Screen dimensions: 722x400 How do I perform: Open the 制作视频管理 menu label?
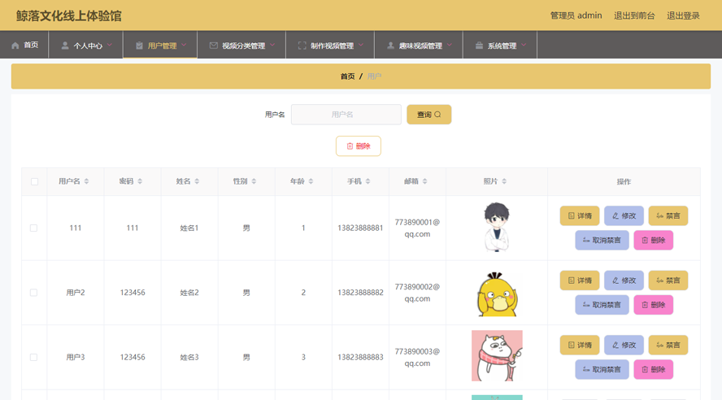(x=332, y=46)
